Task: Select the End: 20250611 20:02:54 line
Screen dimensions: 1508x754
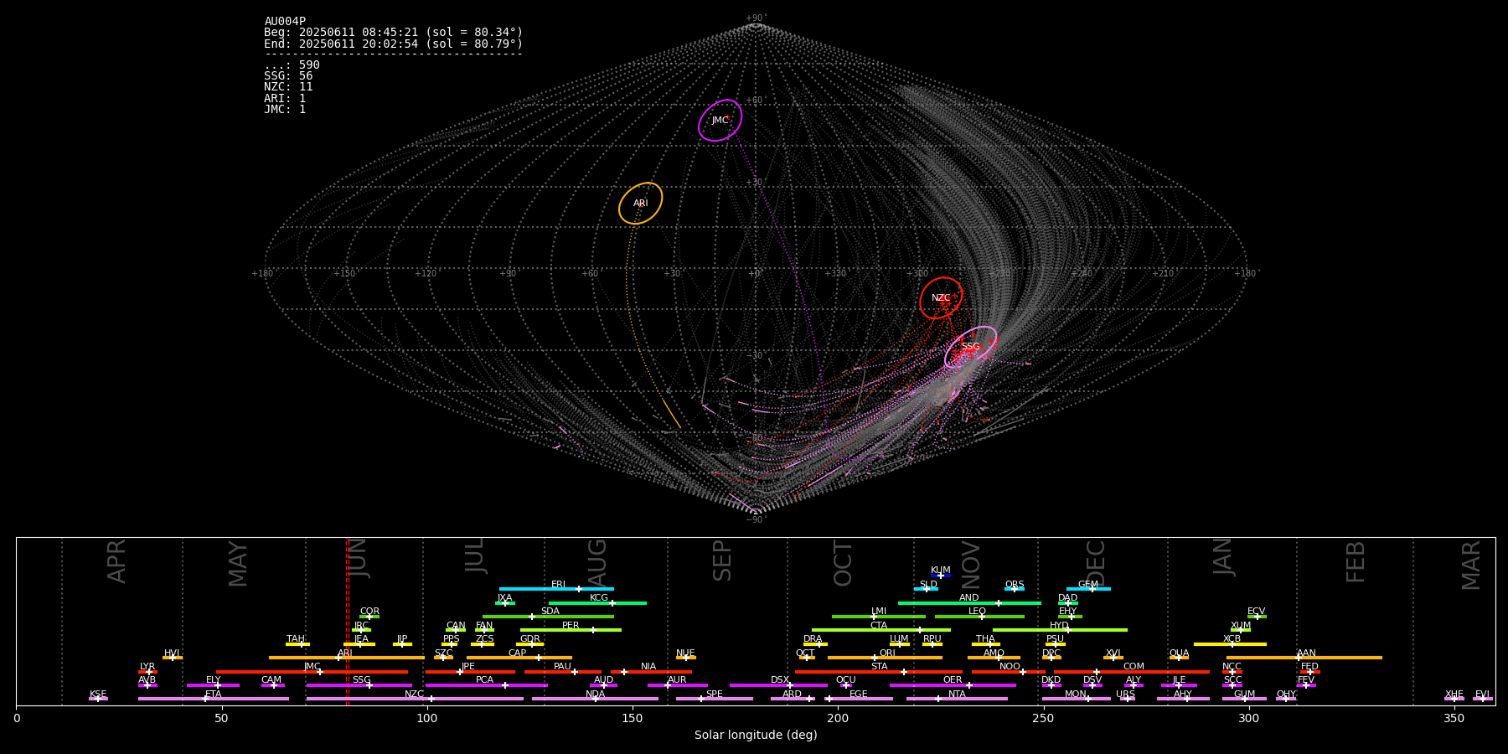Action: tap(393, 44)
